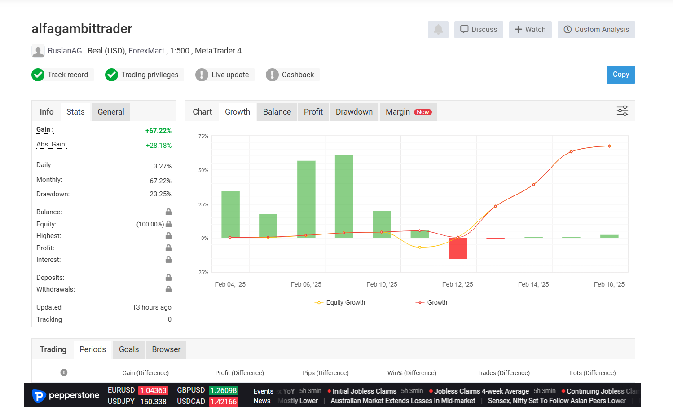This screenshot has height=407, width=673.
Task: Click Win% (Difference) column header
Action: pos(412,373)
